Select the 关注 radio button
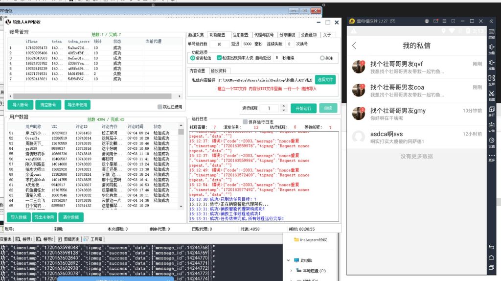The image size is (501, 281). click(x=322, y=58)
